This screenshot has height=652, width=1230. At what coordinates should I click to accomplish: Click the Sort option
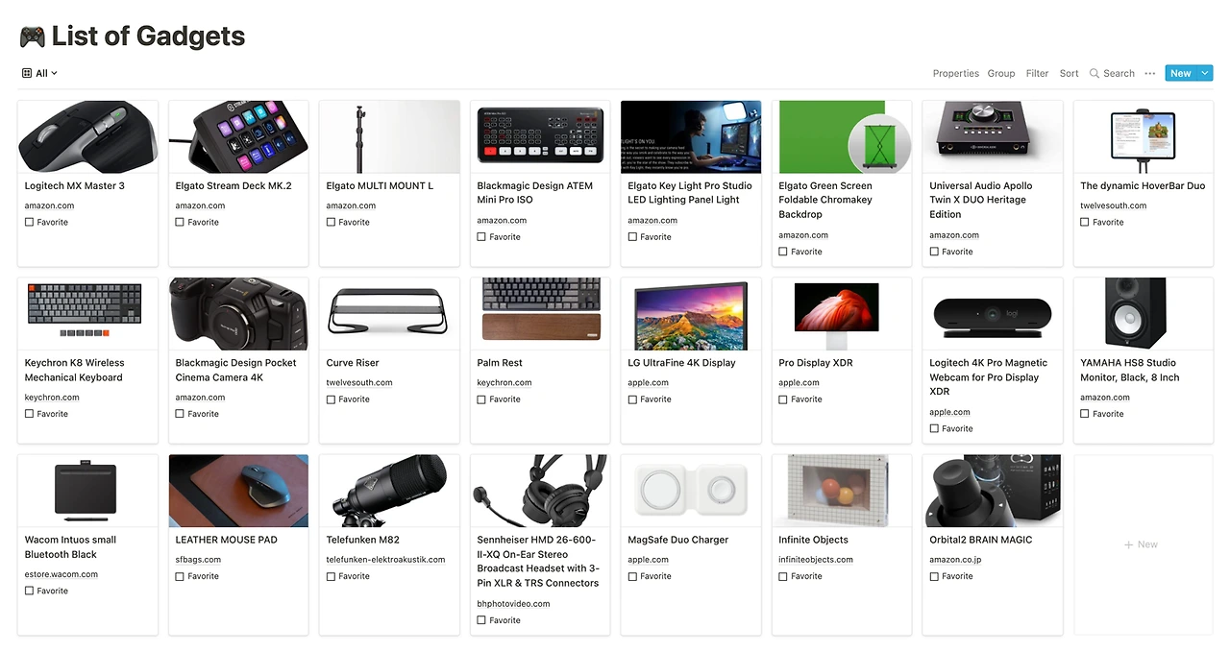coord(1069,73)
